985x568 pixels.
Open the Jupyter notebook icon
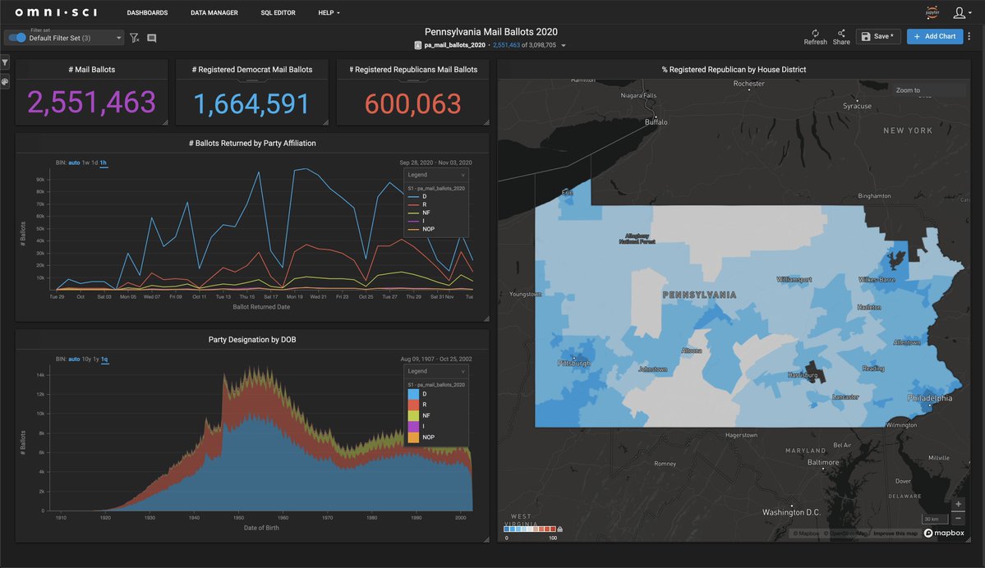[x=932, y=12]
